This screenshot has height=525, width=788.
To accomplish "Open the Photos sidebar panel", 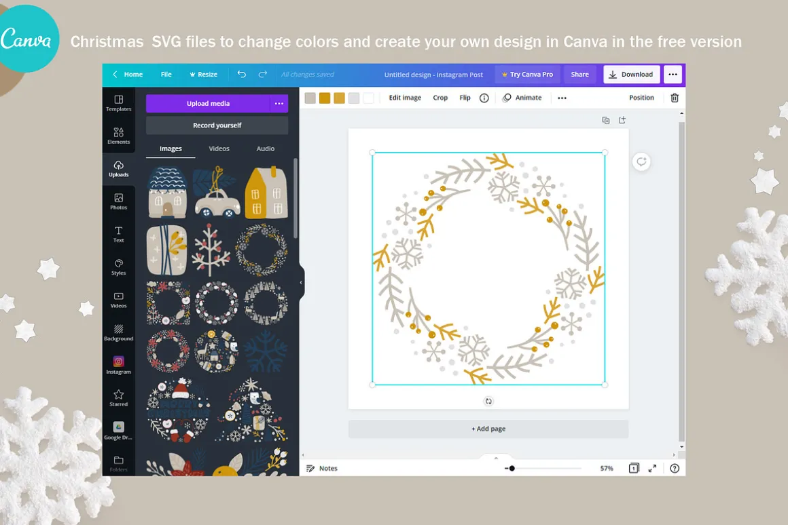I will click(x=119, y=201).
